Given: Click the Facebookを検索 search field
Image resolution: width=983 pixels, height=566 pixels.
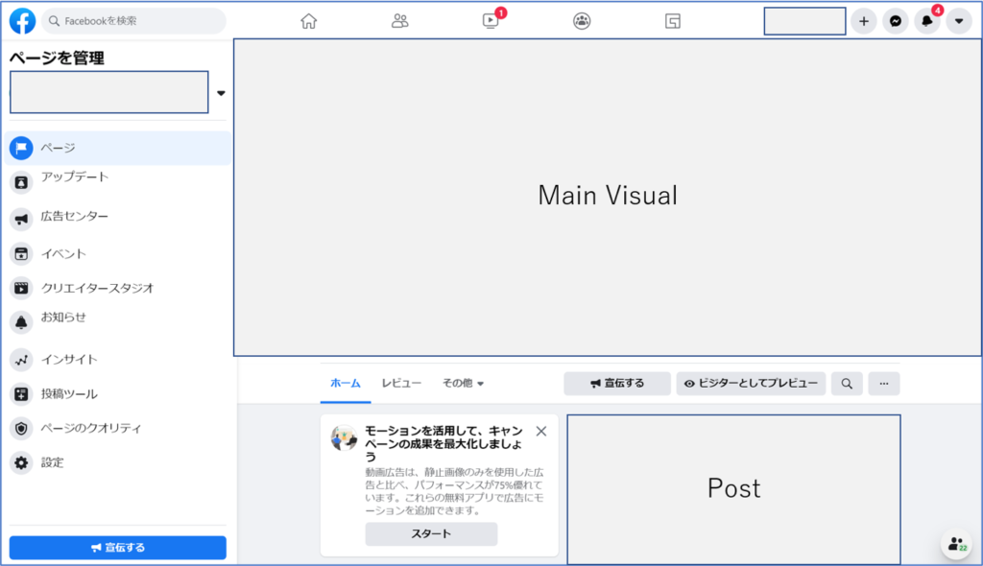Looking at the screenshot, I should point(133,21).
